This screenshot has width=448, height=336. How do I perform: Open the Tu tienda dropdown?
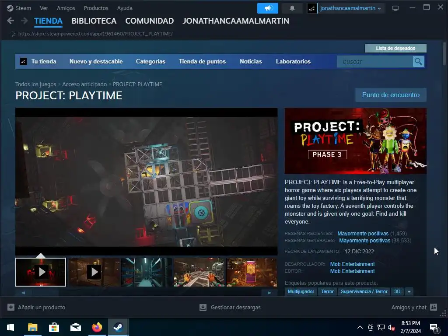(43, 61)
